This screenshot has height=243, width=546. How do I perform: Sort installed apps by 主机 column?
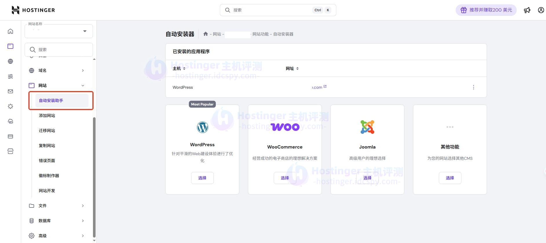pos(179,68)
